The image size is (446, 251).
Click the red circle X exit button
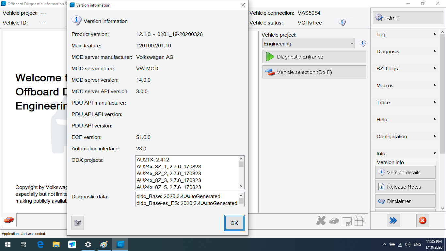(x=422, y=221)
